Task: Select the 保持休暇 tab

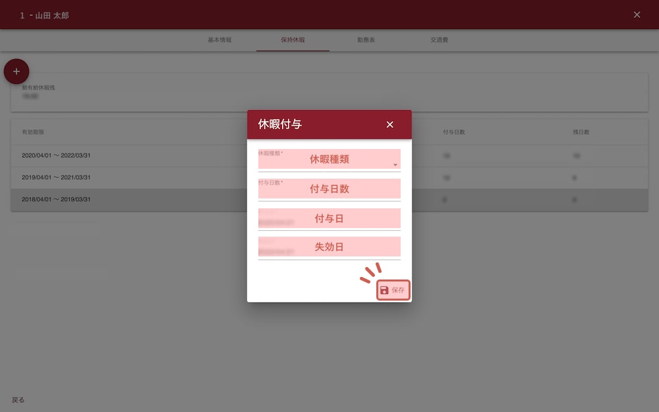Action: (x=293, y=40)
